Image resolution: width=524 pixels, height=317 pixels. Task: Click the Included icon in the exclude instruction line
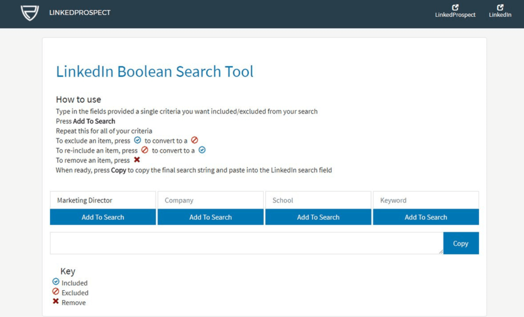coord(137,140)
